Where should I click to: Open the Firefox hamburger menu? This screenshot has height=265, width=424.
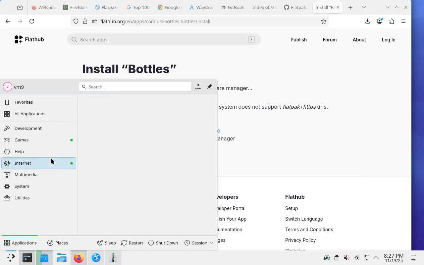tap(403, 21)
